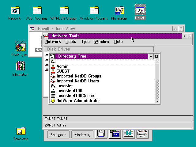Open the Window menu
Viewport: 196px width, 147px height.
(102, 42)
